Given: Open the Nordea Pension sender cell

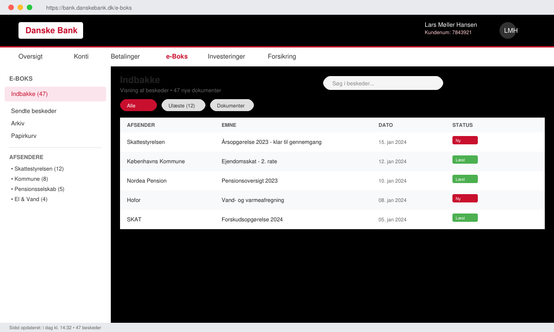Looking at the screenshot, I should point(147,181).
